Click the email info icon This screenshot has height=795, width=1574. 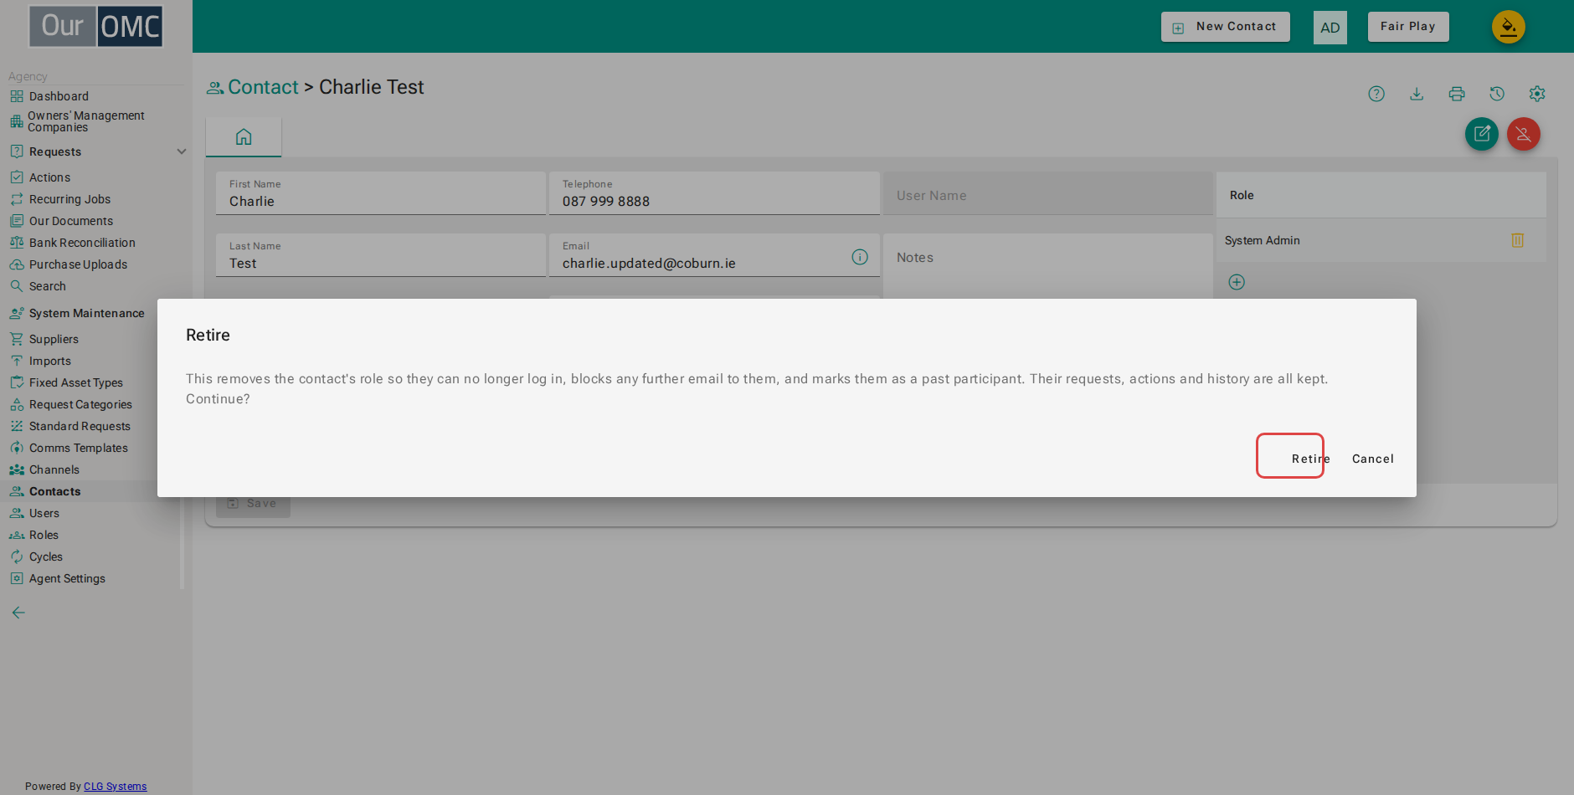(860, 257)
